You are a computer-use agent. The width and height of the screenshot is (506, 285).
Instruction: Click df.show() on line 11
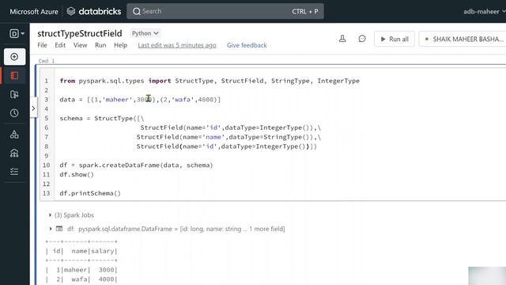tap(77, 174)
